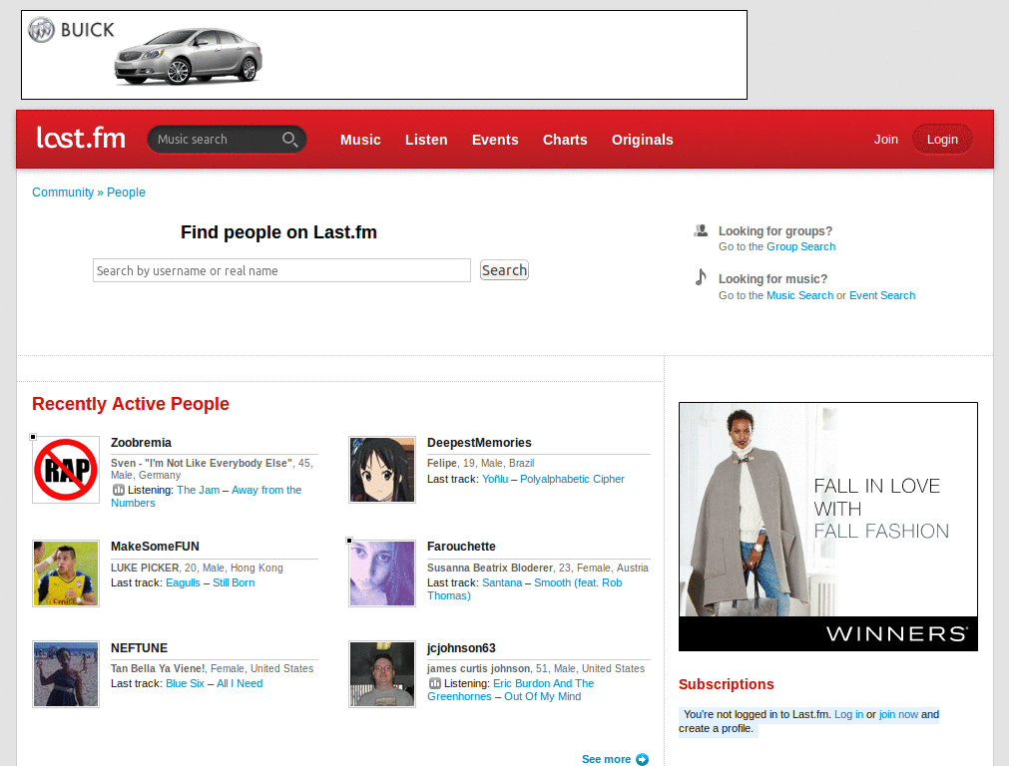
Task: Click the Yoñlu artist link
Action: coord(495,479)
